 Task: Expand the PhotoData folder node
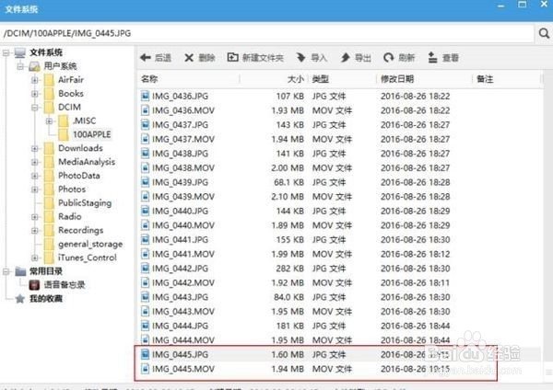[x=35, y=176]
